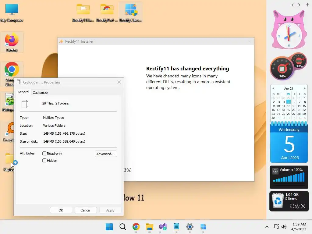Select April 20 in calendar widget

tap(294, 110)
